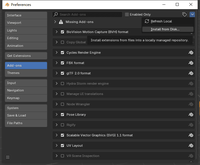Screen dimensions: 200x165
Task: Open the Animation preferences tab
Action: [x=26, y=46]
